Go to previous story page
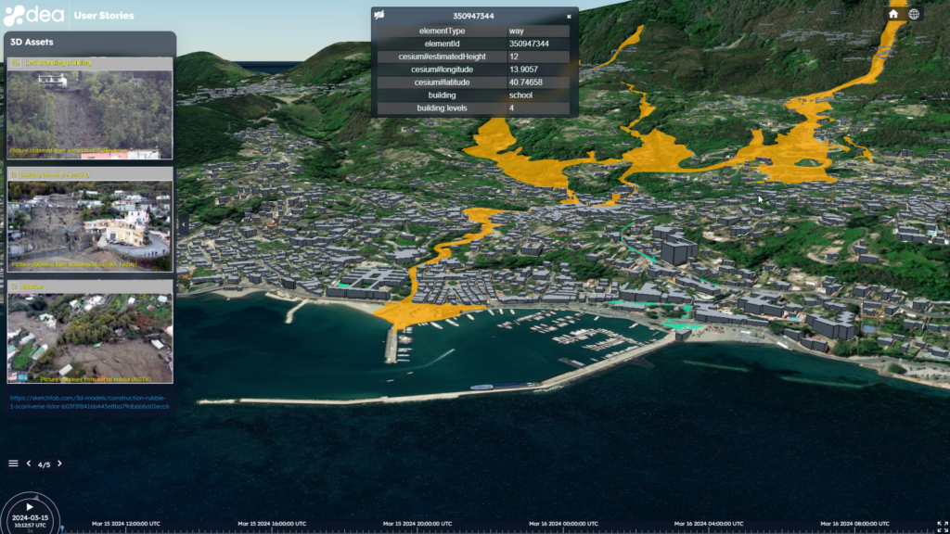The width and height of the screenshot is (950, 534). 28,464
